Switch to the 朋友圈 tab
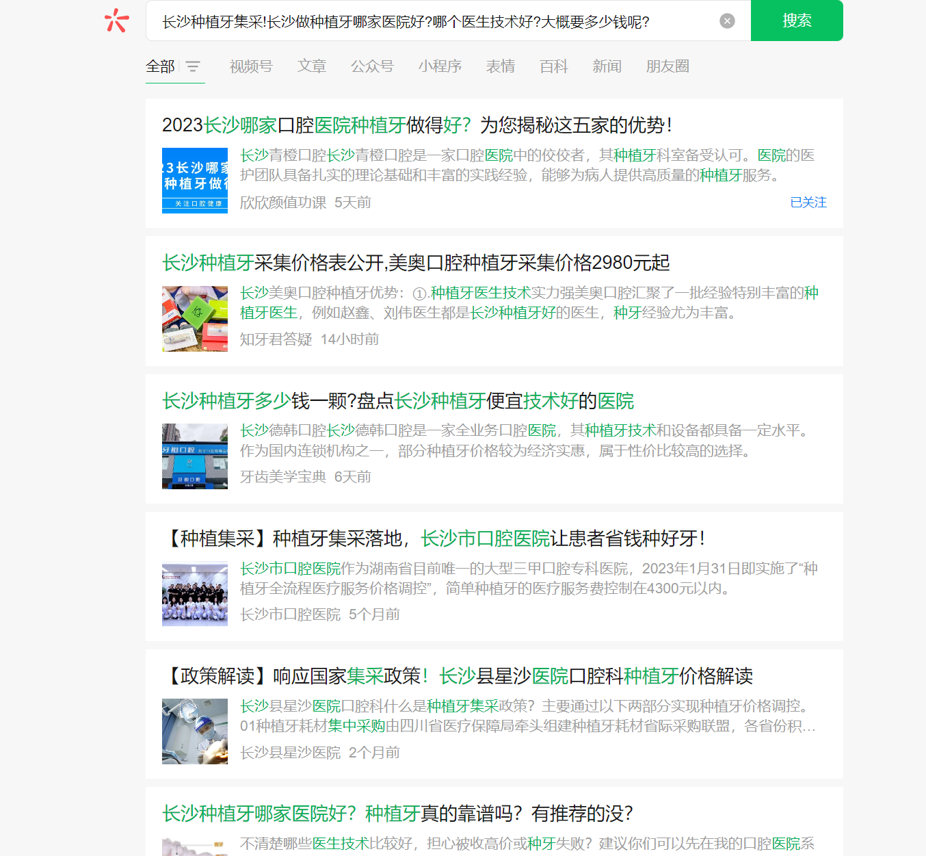This screenshot has width=926, height=856. (667, 66)
